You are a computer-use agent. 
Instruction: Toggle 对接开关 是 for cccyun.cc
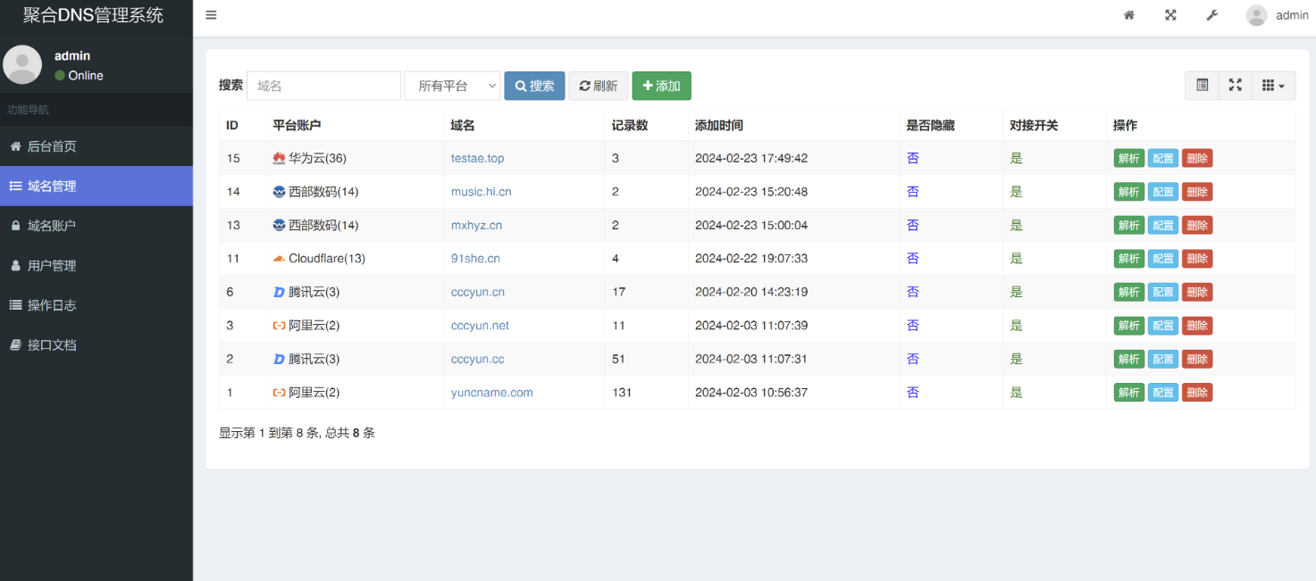1016,359
